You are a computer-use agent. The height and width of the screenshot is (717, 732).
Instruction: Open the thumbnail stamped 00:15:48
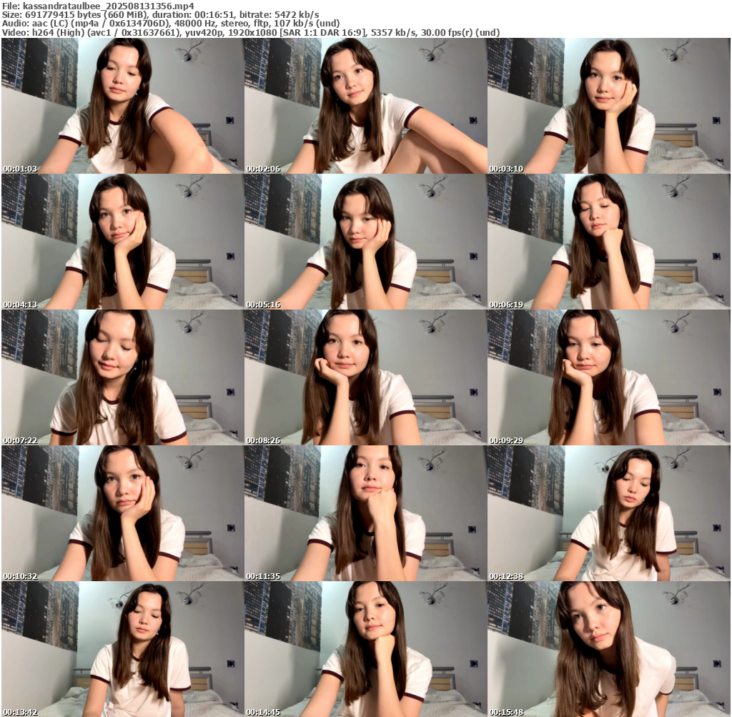coord(609,649)
